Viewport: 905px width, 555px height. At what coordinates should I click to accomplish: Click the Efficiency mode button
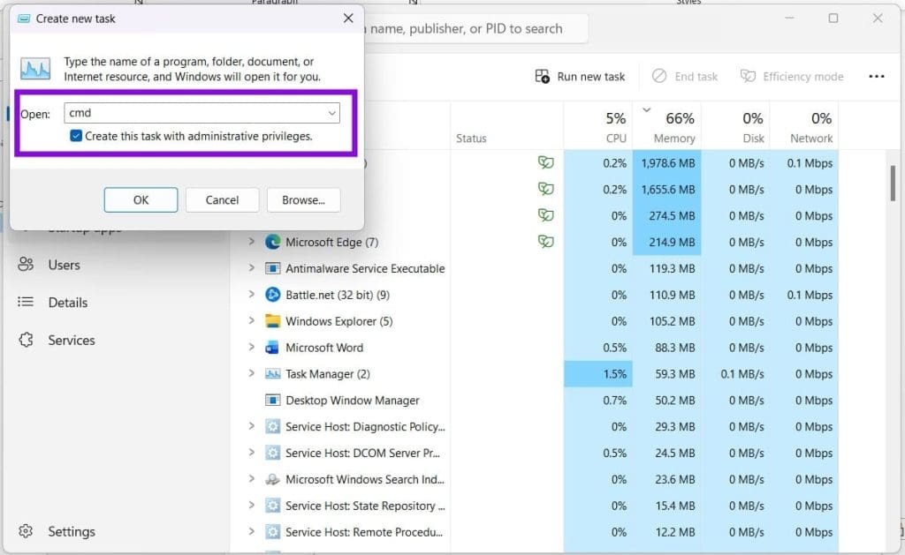coord(792,76)
